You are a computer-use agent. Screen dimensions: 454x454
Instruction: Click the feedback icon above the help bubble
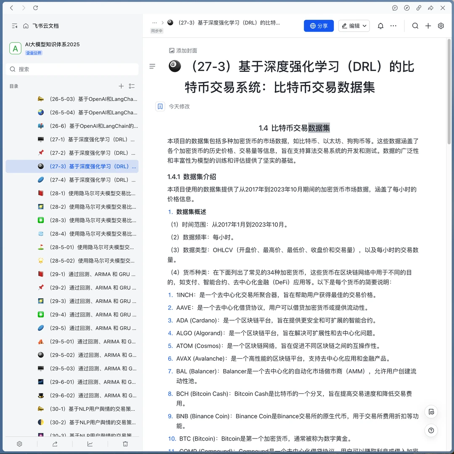(x=431, y=412)
